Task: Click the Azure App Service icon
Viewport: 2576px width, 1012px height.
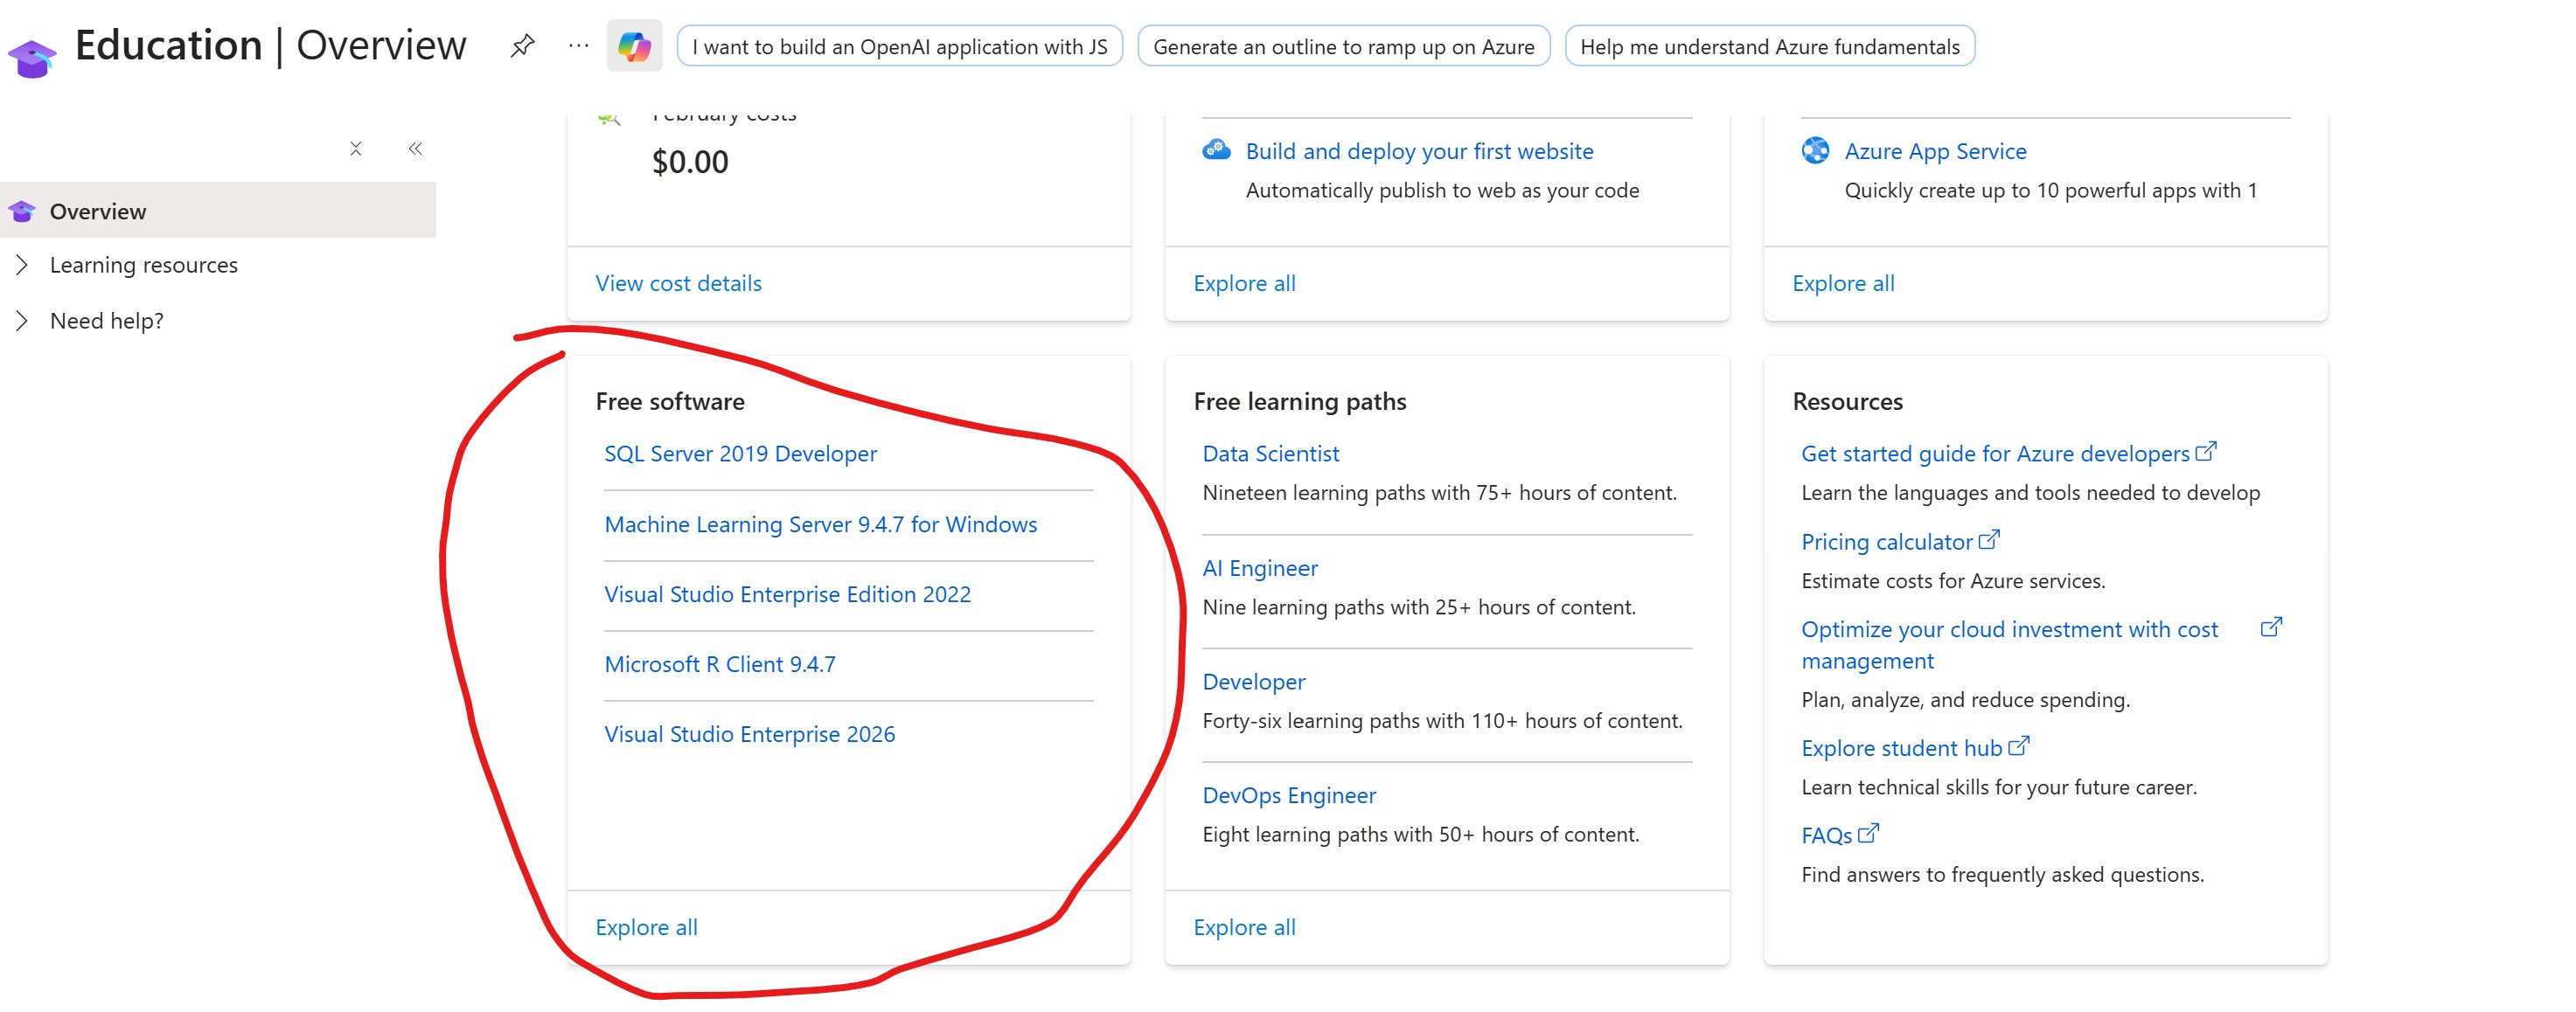Action: point(1815,151)
